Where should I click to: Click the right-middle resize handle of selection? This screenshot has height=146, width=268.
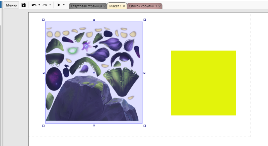pos(144,73)
